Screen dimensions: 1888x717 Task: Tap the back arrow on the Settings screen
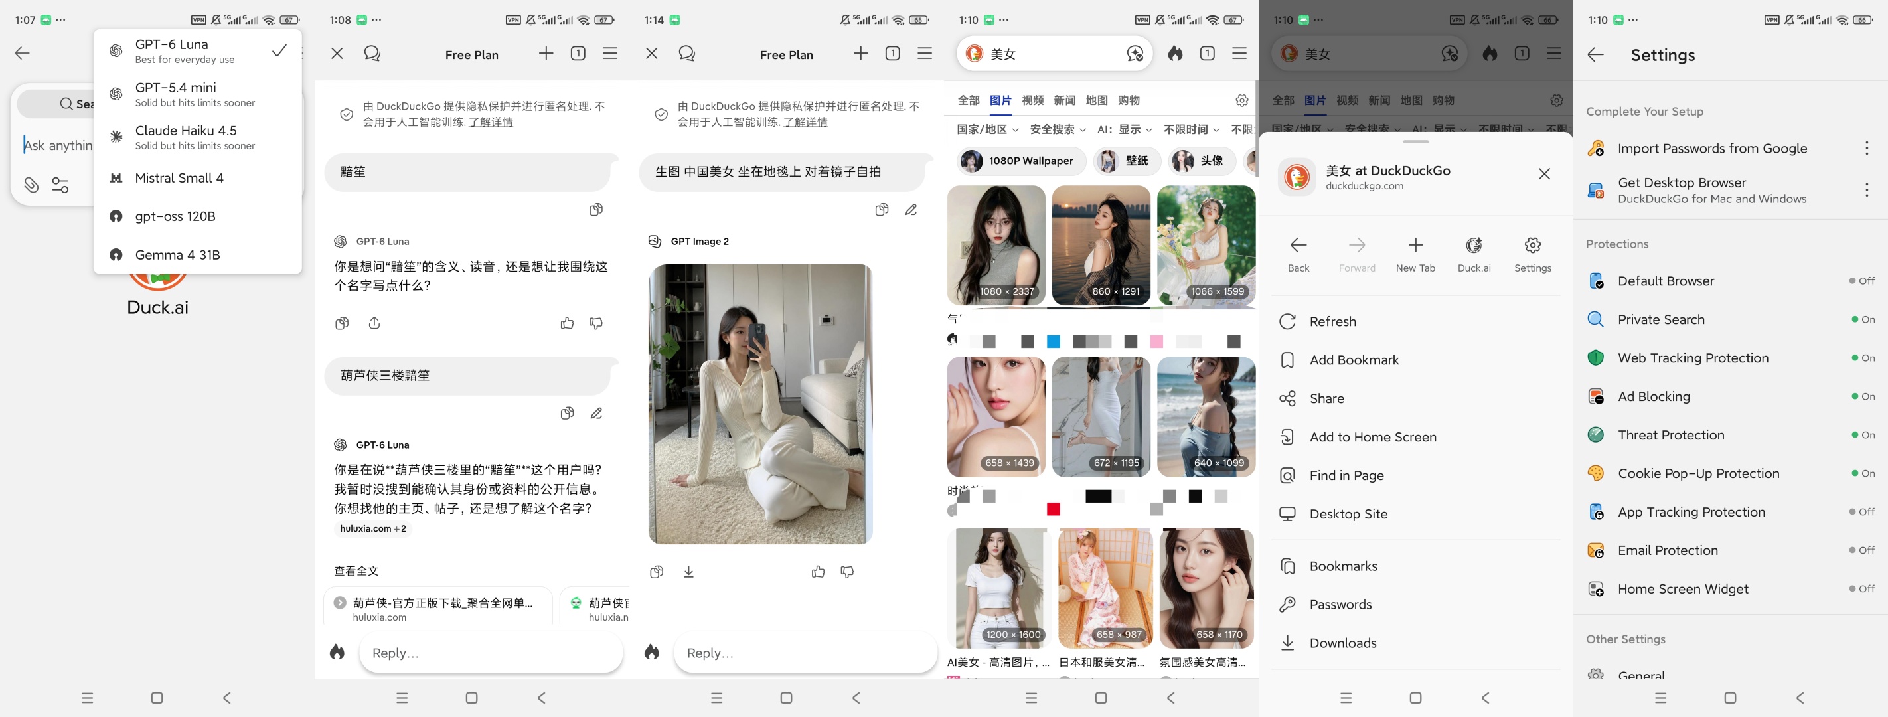pyautogui.click(x=1595, y=54)
